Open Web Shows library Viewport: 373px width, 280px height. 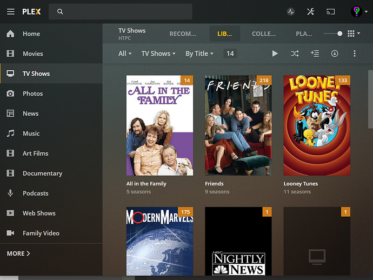coord(51,213)
